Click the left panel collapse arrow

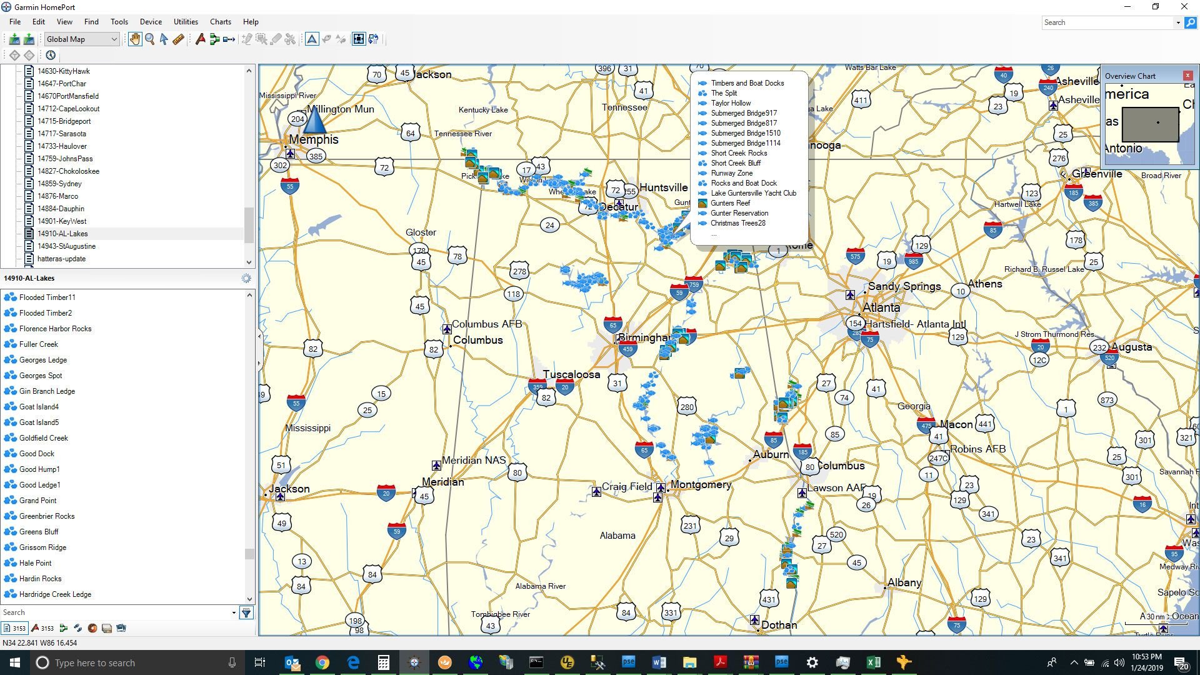coord(259,336)
